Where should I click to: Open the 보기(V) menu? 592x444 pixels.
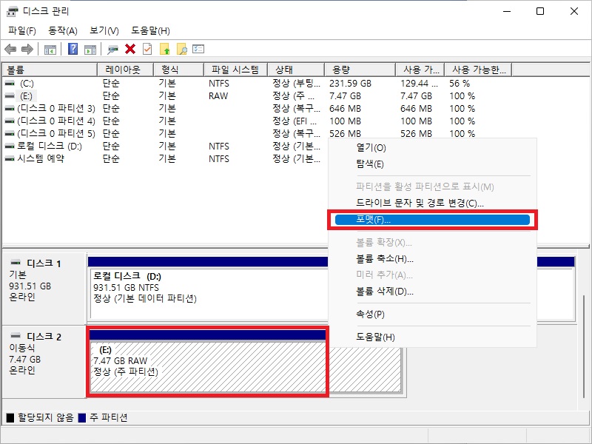coord(104,30)
